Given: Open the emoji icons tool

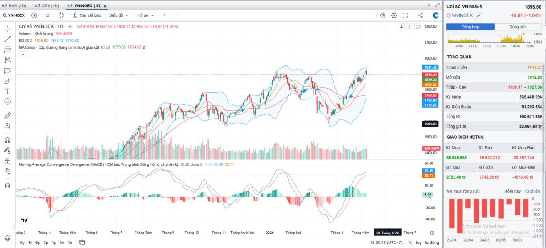Looking at the screenshot, I should 7,101.
